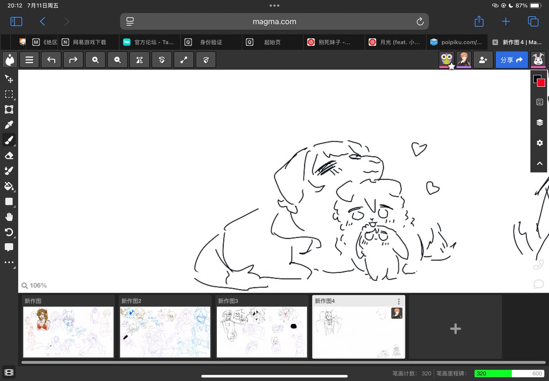Select the transform tool

pos(9,110)
